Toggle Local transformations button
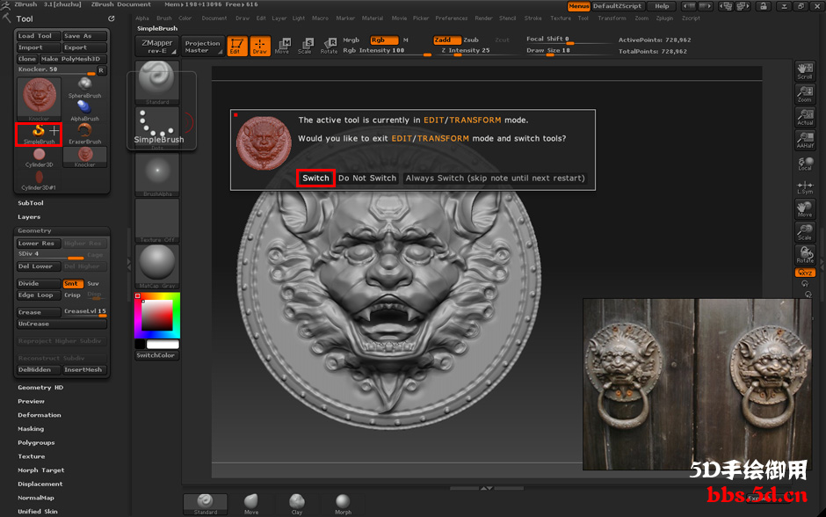This screenshot has height=517, width=826. point(805,164)
